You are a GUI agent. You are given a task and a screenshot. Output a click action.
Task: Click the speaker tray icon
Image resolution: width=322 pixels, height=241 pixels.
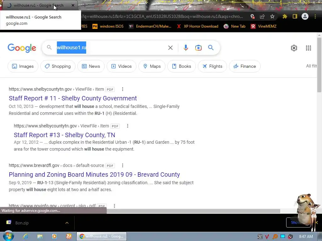pos(290,237)
